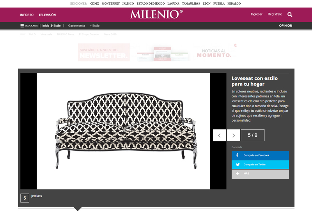312x212 pixels.
Task: Click the MILENIO logo
Action: click(156, 14)
